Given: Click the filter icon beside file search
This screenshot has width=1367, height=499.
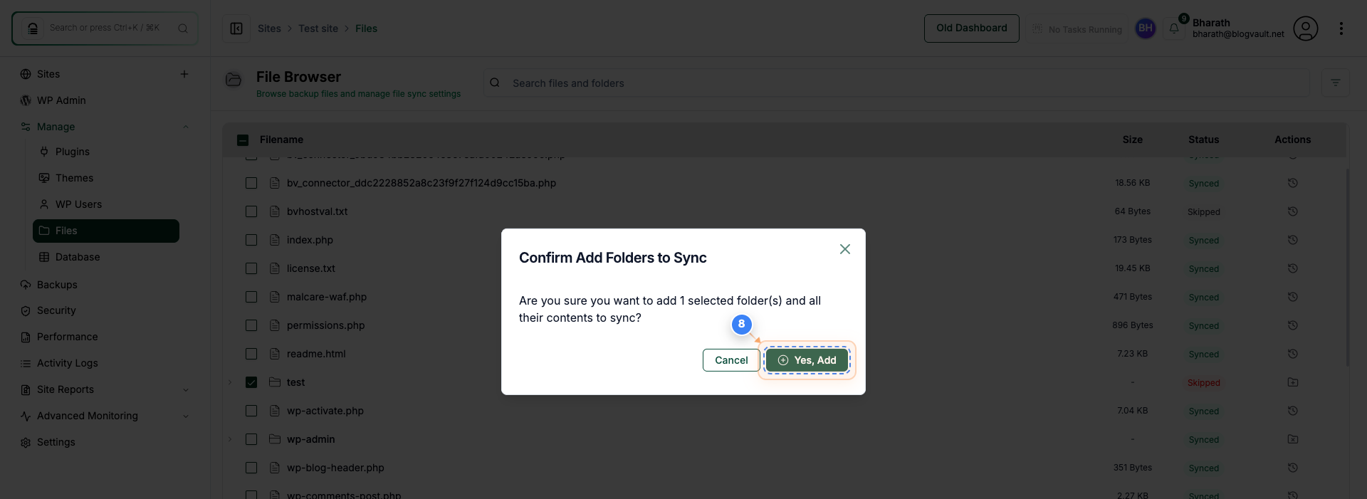Looking at the screenshot, I should tap(1336, 83).
